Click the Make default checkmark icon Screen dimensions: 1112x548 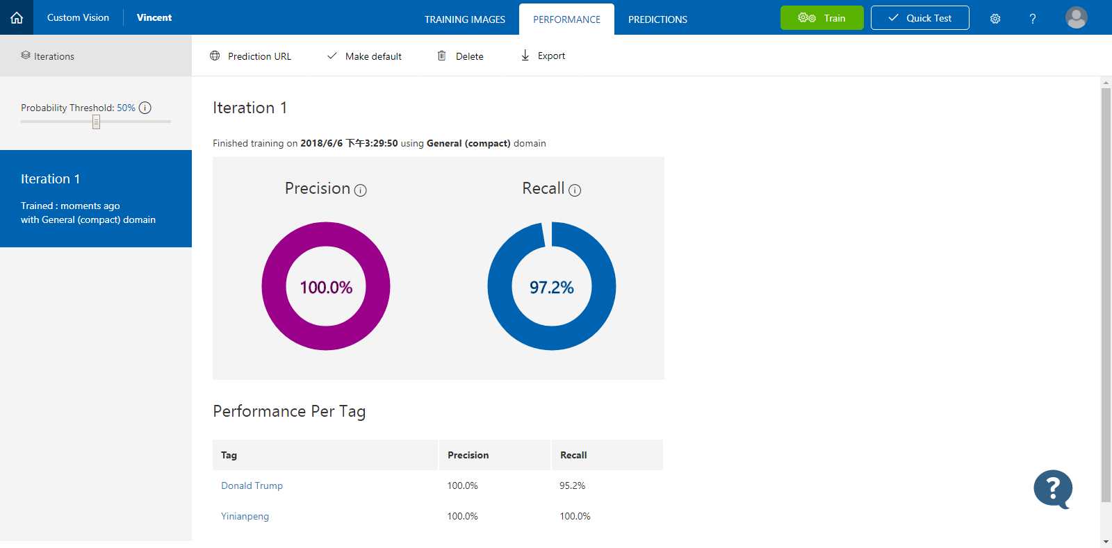coord(332,56)
